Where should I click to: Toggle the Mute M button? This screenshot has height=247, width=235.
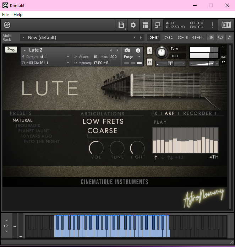pos(149,62)
